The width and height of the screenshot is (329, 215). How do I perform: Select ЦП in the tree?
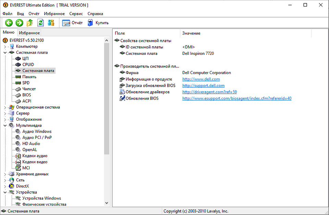click(x=25, y=59)
